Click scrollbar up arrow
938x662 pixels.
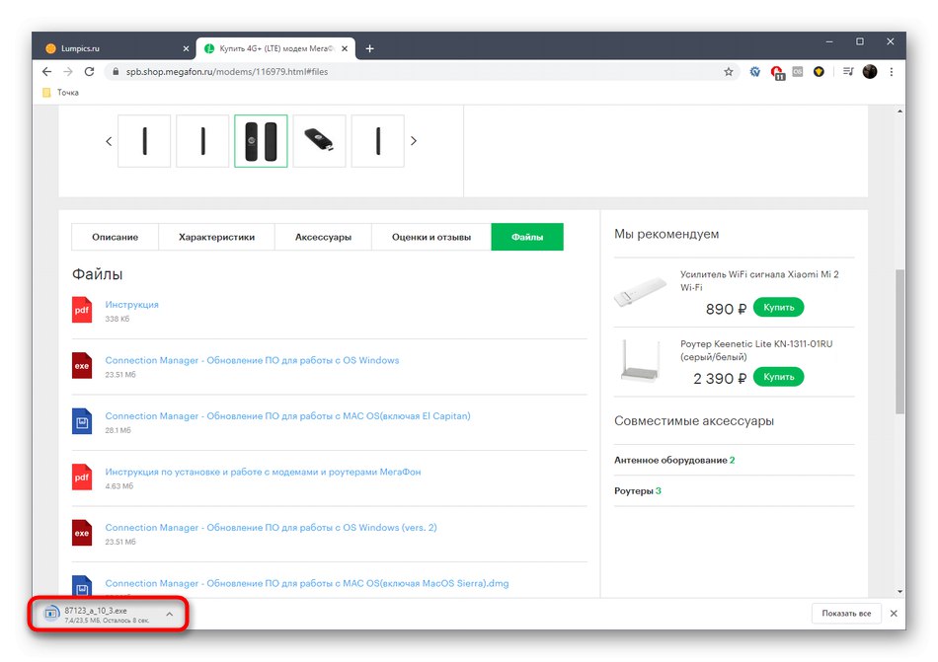point(899,111)
